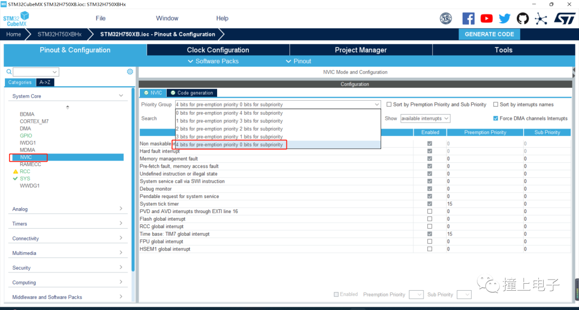Select DMA peripheral
This screenshot has width=579, height=310.
[26, 128]
